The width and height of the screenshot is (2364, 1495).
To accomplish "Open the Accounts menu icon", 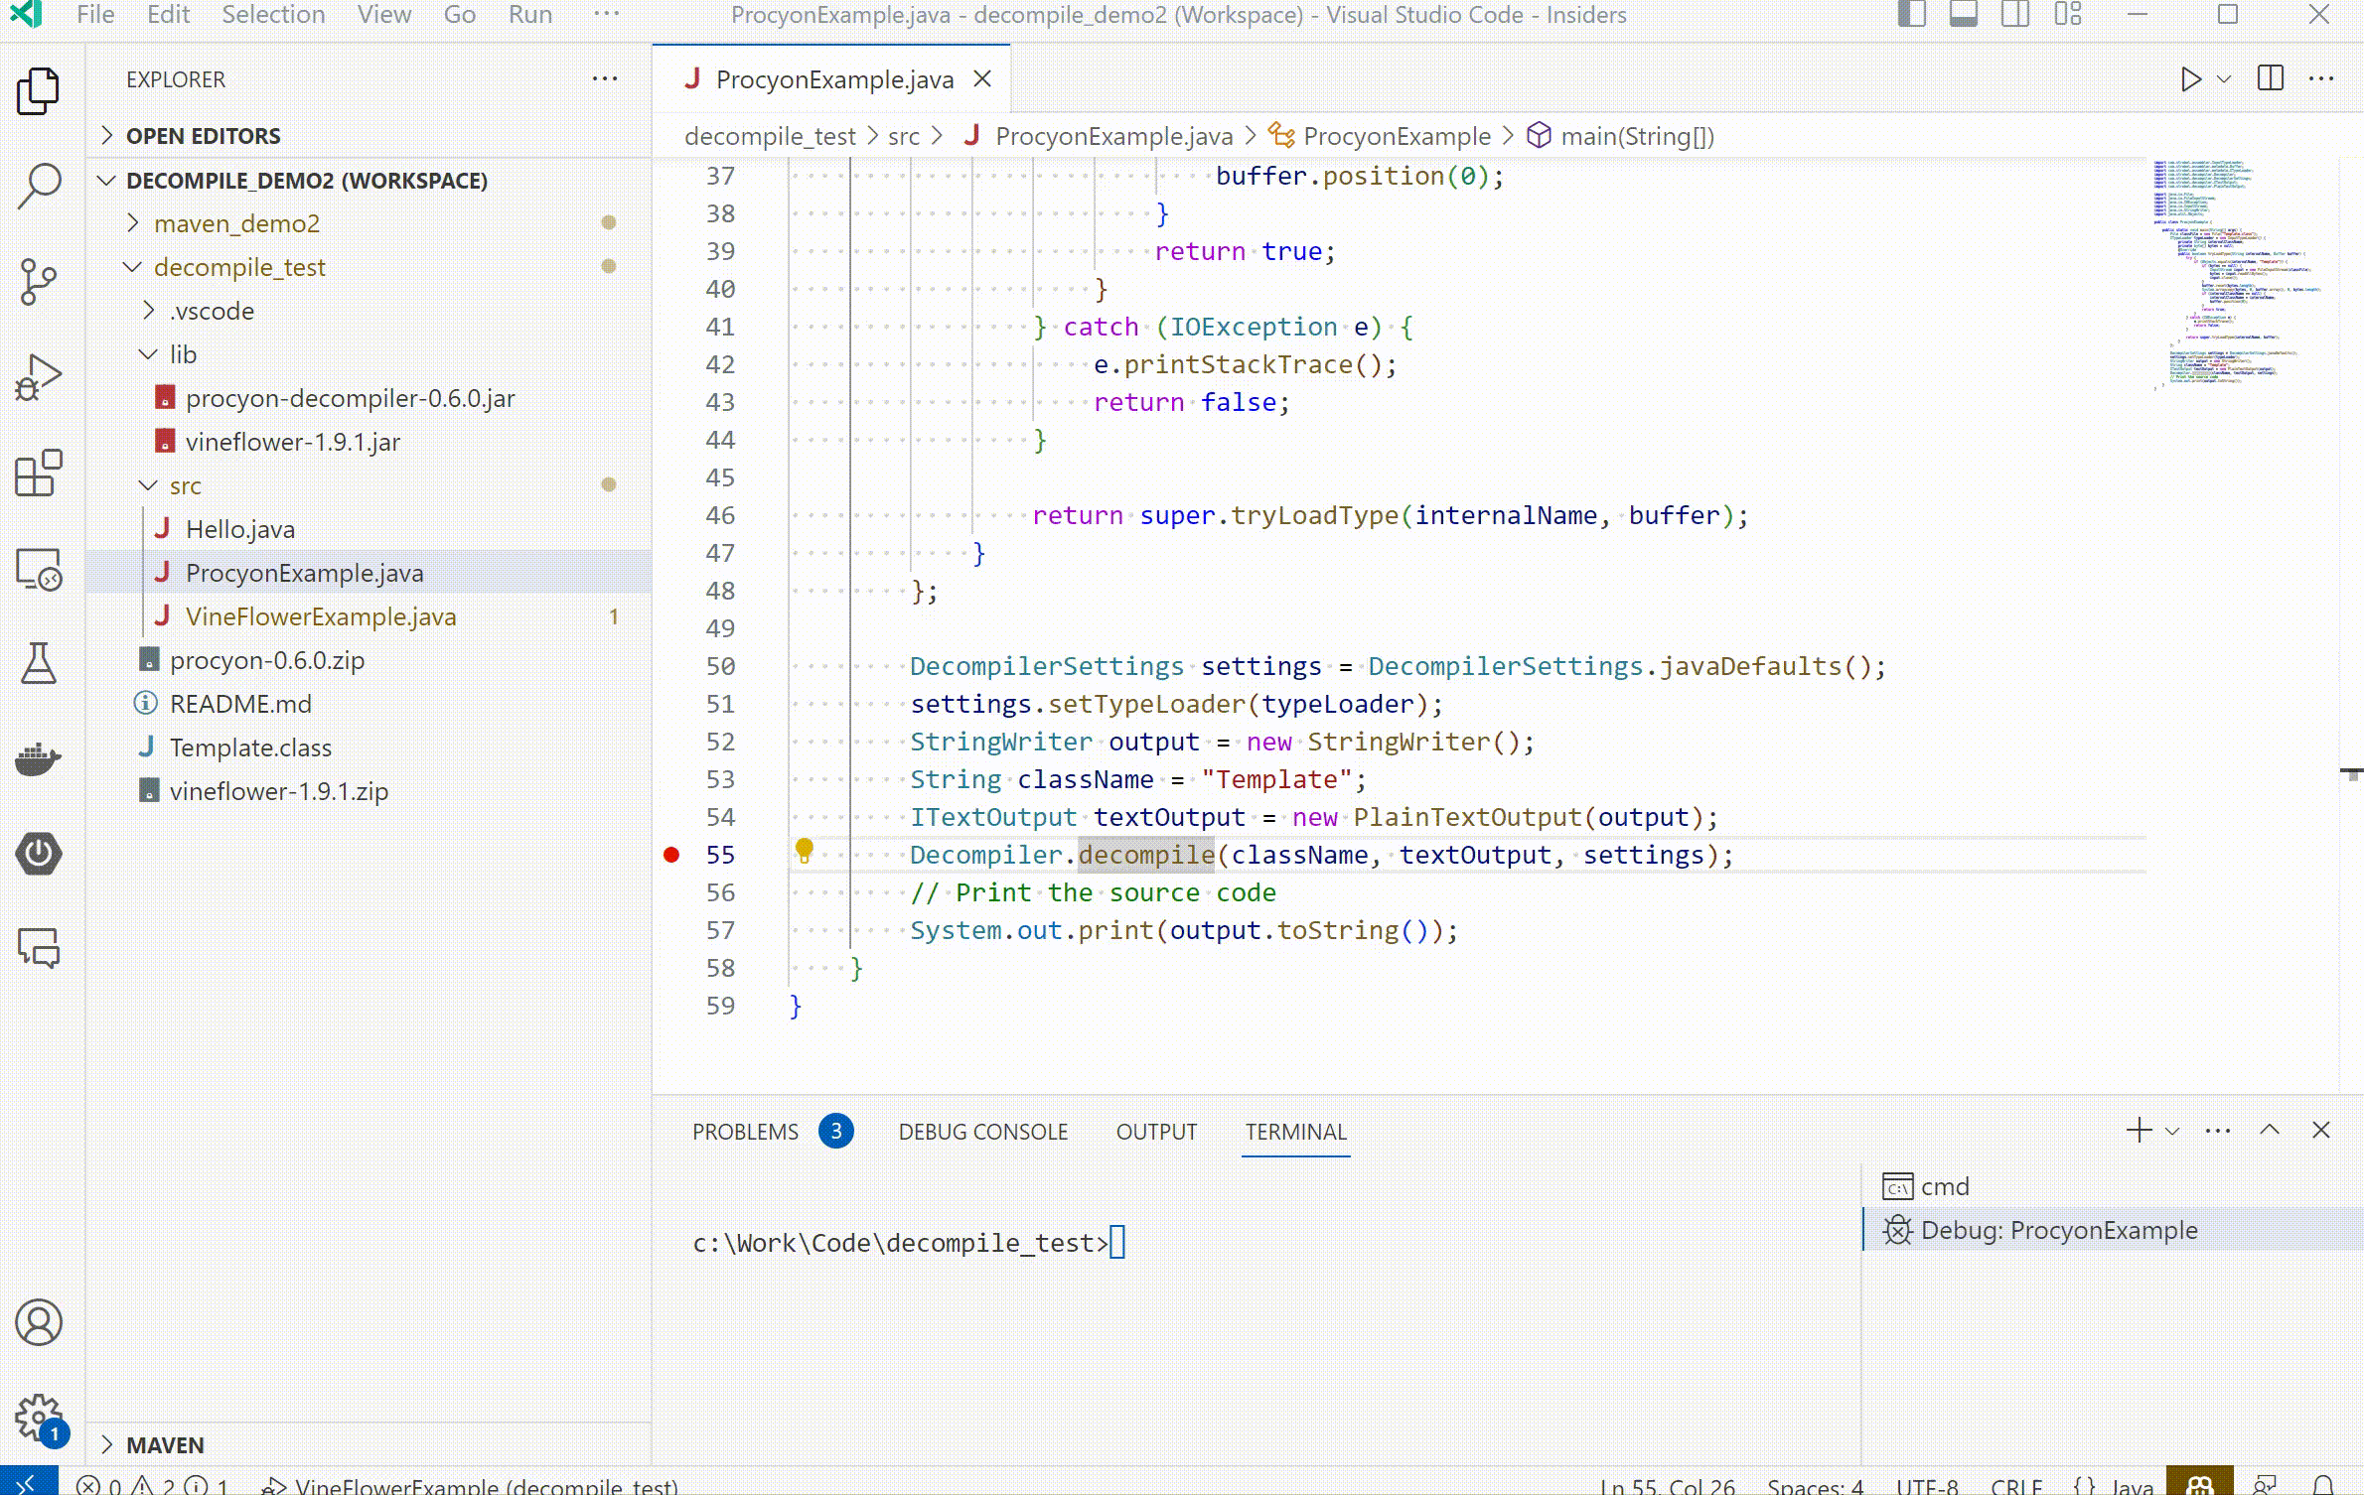I will (39, 1322).
